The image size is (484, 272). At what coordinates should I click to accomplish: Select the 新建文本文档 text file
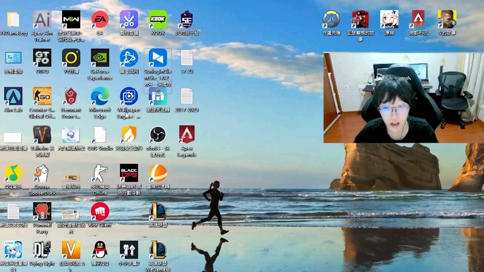tap(13, 212)
